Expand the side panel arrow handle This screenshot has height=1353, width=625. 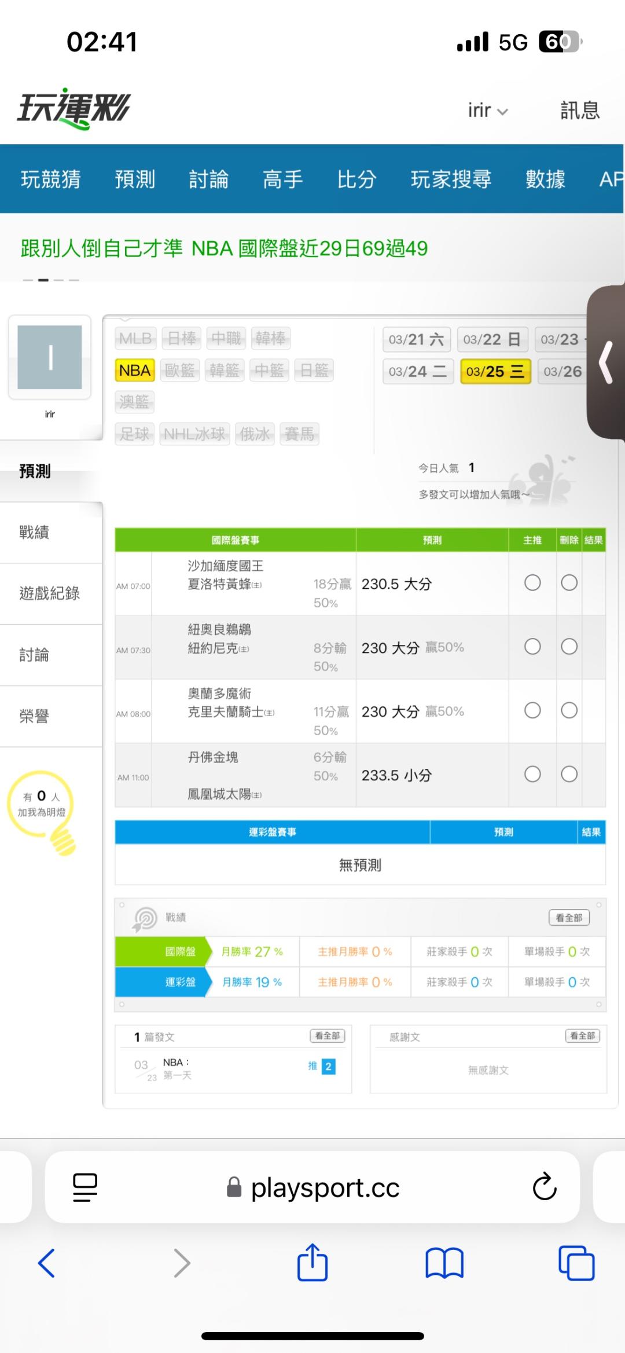click(606, 362)
